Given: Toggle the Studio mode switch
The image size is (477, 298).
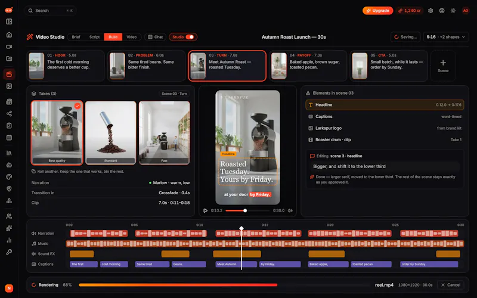Looking at the screenshot, I should 190,37.
